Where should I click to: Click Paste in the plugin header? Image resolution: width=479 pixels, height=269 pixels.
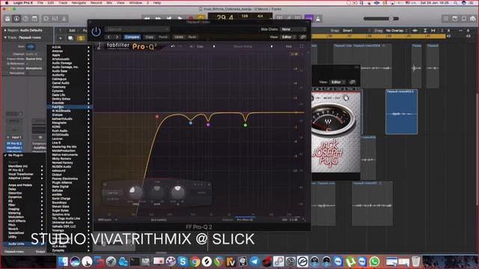click(x=163, y=37)
